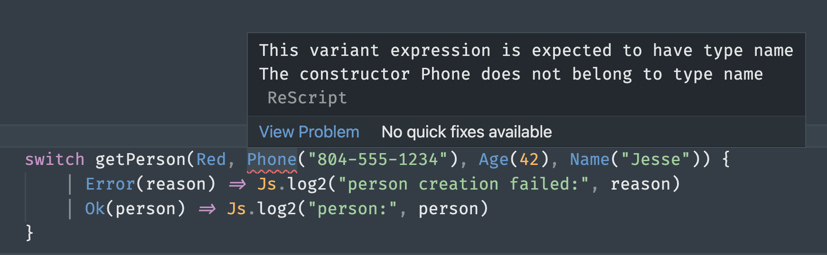
Task: Click the View Problem link
Action: click(x=309, y=132)
